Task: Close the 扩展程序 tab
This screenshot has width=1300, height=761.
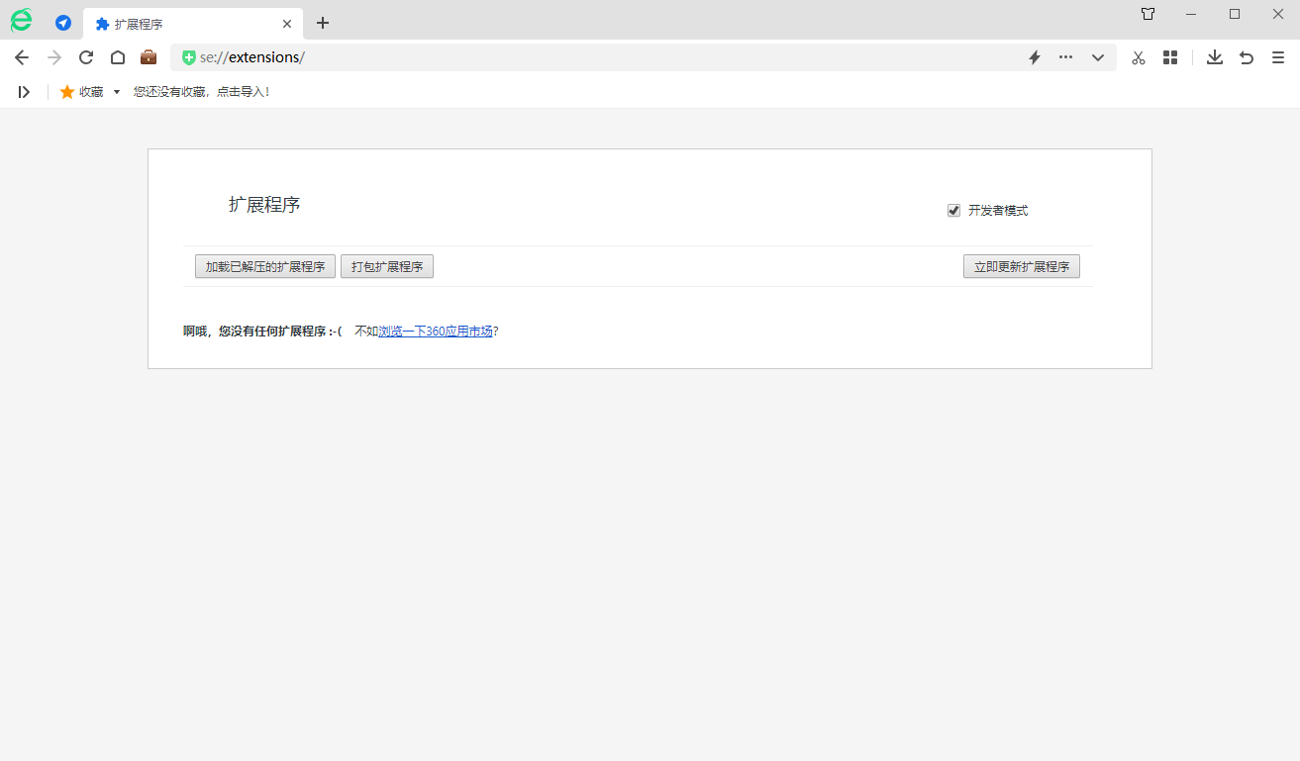Action: point(287,24)
